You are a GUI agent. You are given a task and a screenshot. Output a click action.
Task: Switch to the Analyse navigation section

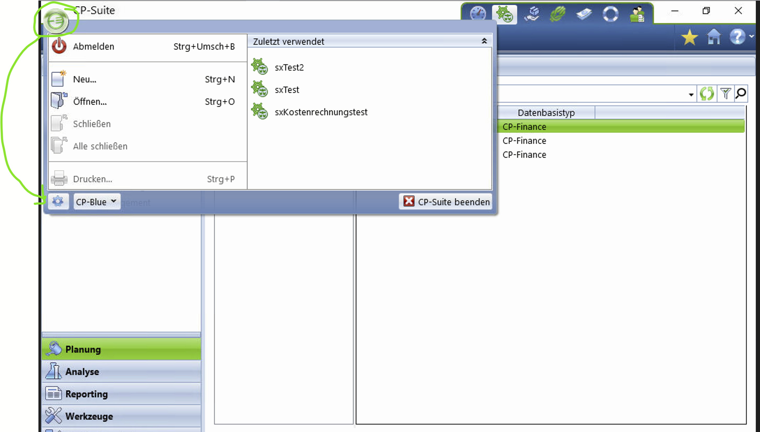(82, 372)
